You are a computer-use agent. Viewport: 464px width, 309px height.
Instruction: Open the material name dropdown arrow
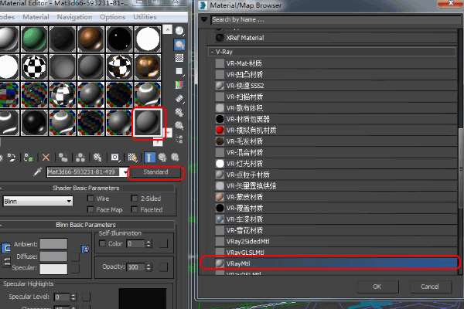click(125, 172)
